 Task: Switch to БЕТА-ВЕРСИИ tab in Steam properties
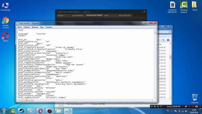[125, 16]
